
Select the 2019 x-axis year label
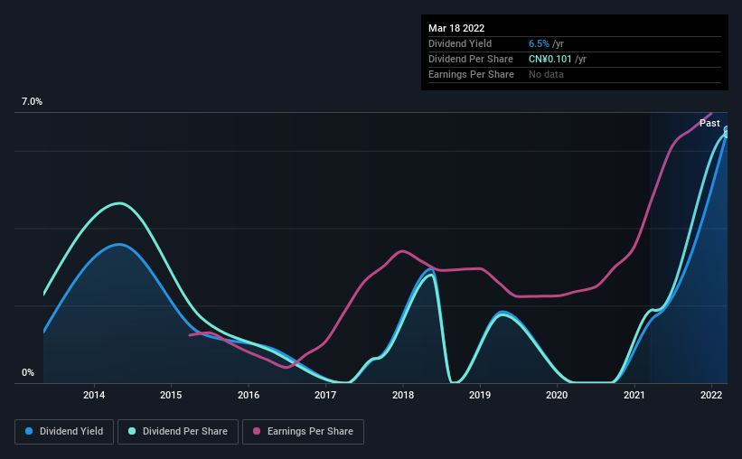[480, 395]
